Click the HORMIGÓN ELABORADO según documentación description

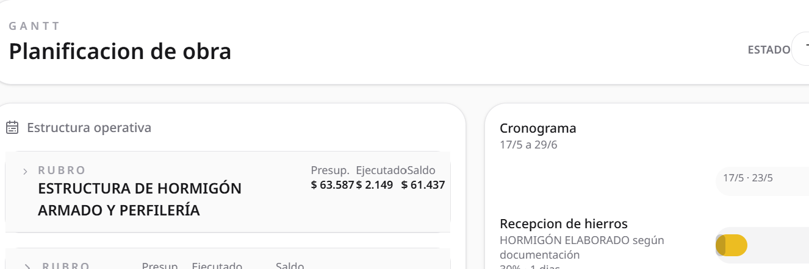[x=582, y=248]
